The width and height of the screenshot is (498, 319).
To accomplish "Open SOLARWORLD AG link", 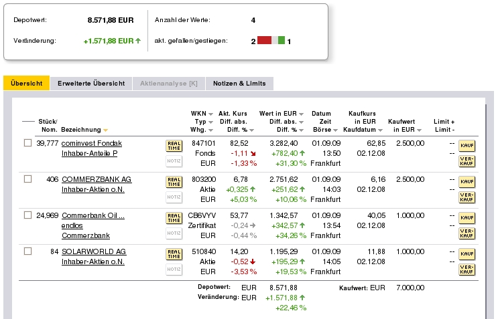I will click(x=94, y=251).
